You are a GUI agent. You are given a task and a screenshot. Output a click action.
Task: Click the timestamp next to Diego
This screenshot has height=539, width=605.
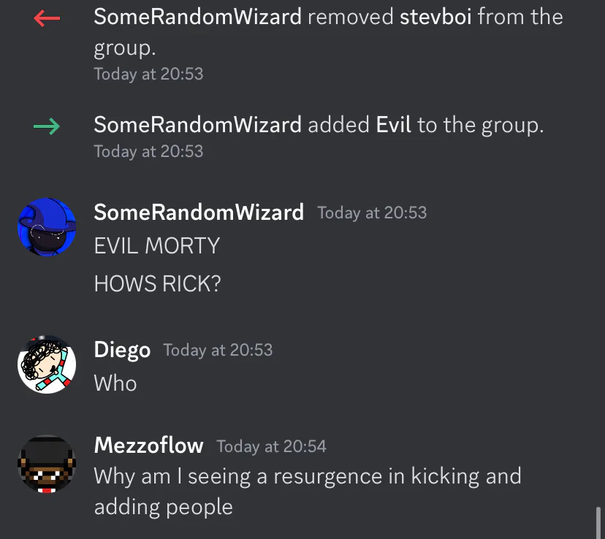coord(218,350)
